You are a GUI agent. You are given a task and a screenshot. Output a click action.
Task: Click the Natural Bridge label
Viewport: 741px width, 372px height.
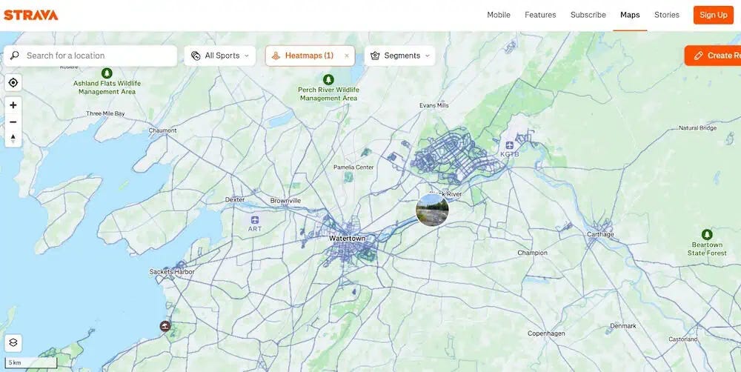pyautogui.click(x=697, y=128)
